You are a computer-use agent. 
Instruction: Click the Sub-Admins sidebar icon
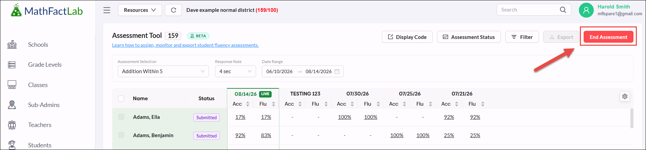pos(12,105)
